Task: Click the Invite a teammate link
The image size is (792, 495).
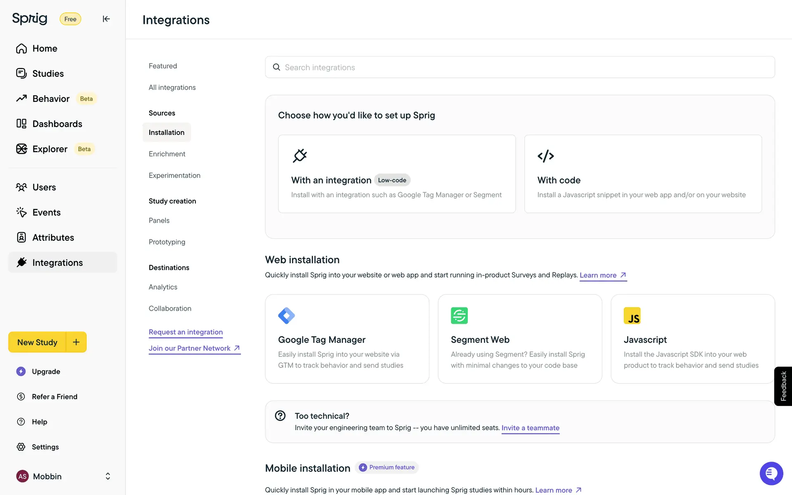Action: click(530, 428)
